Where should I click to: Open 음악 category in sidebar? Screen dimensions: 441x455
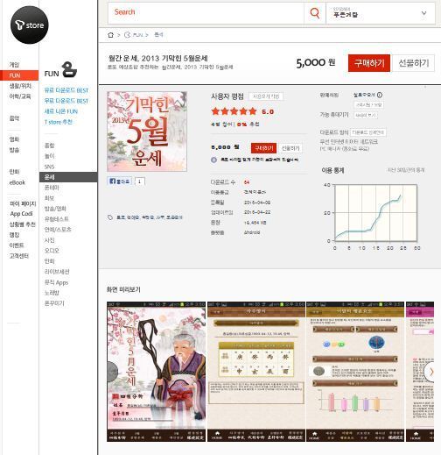[x=14, y=118]
